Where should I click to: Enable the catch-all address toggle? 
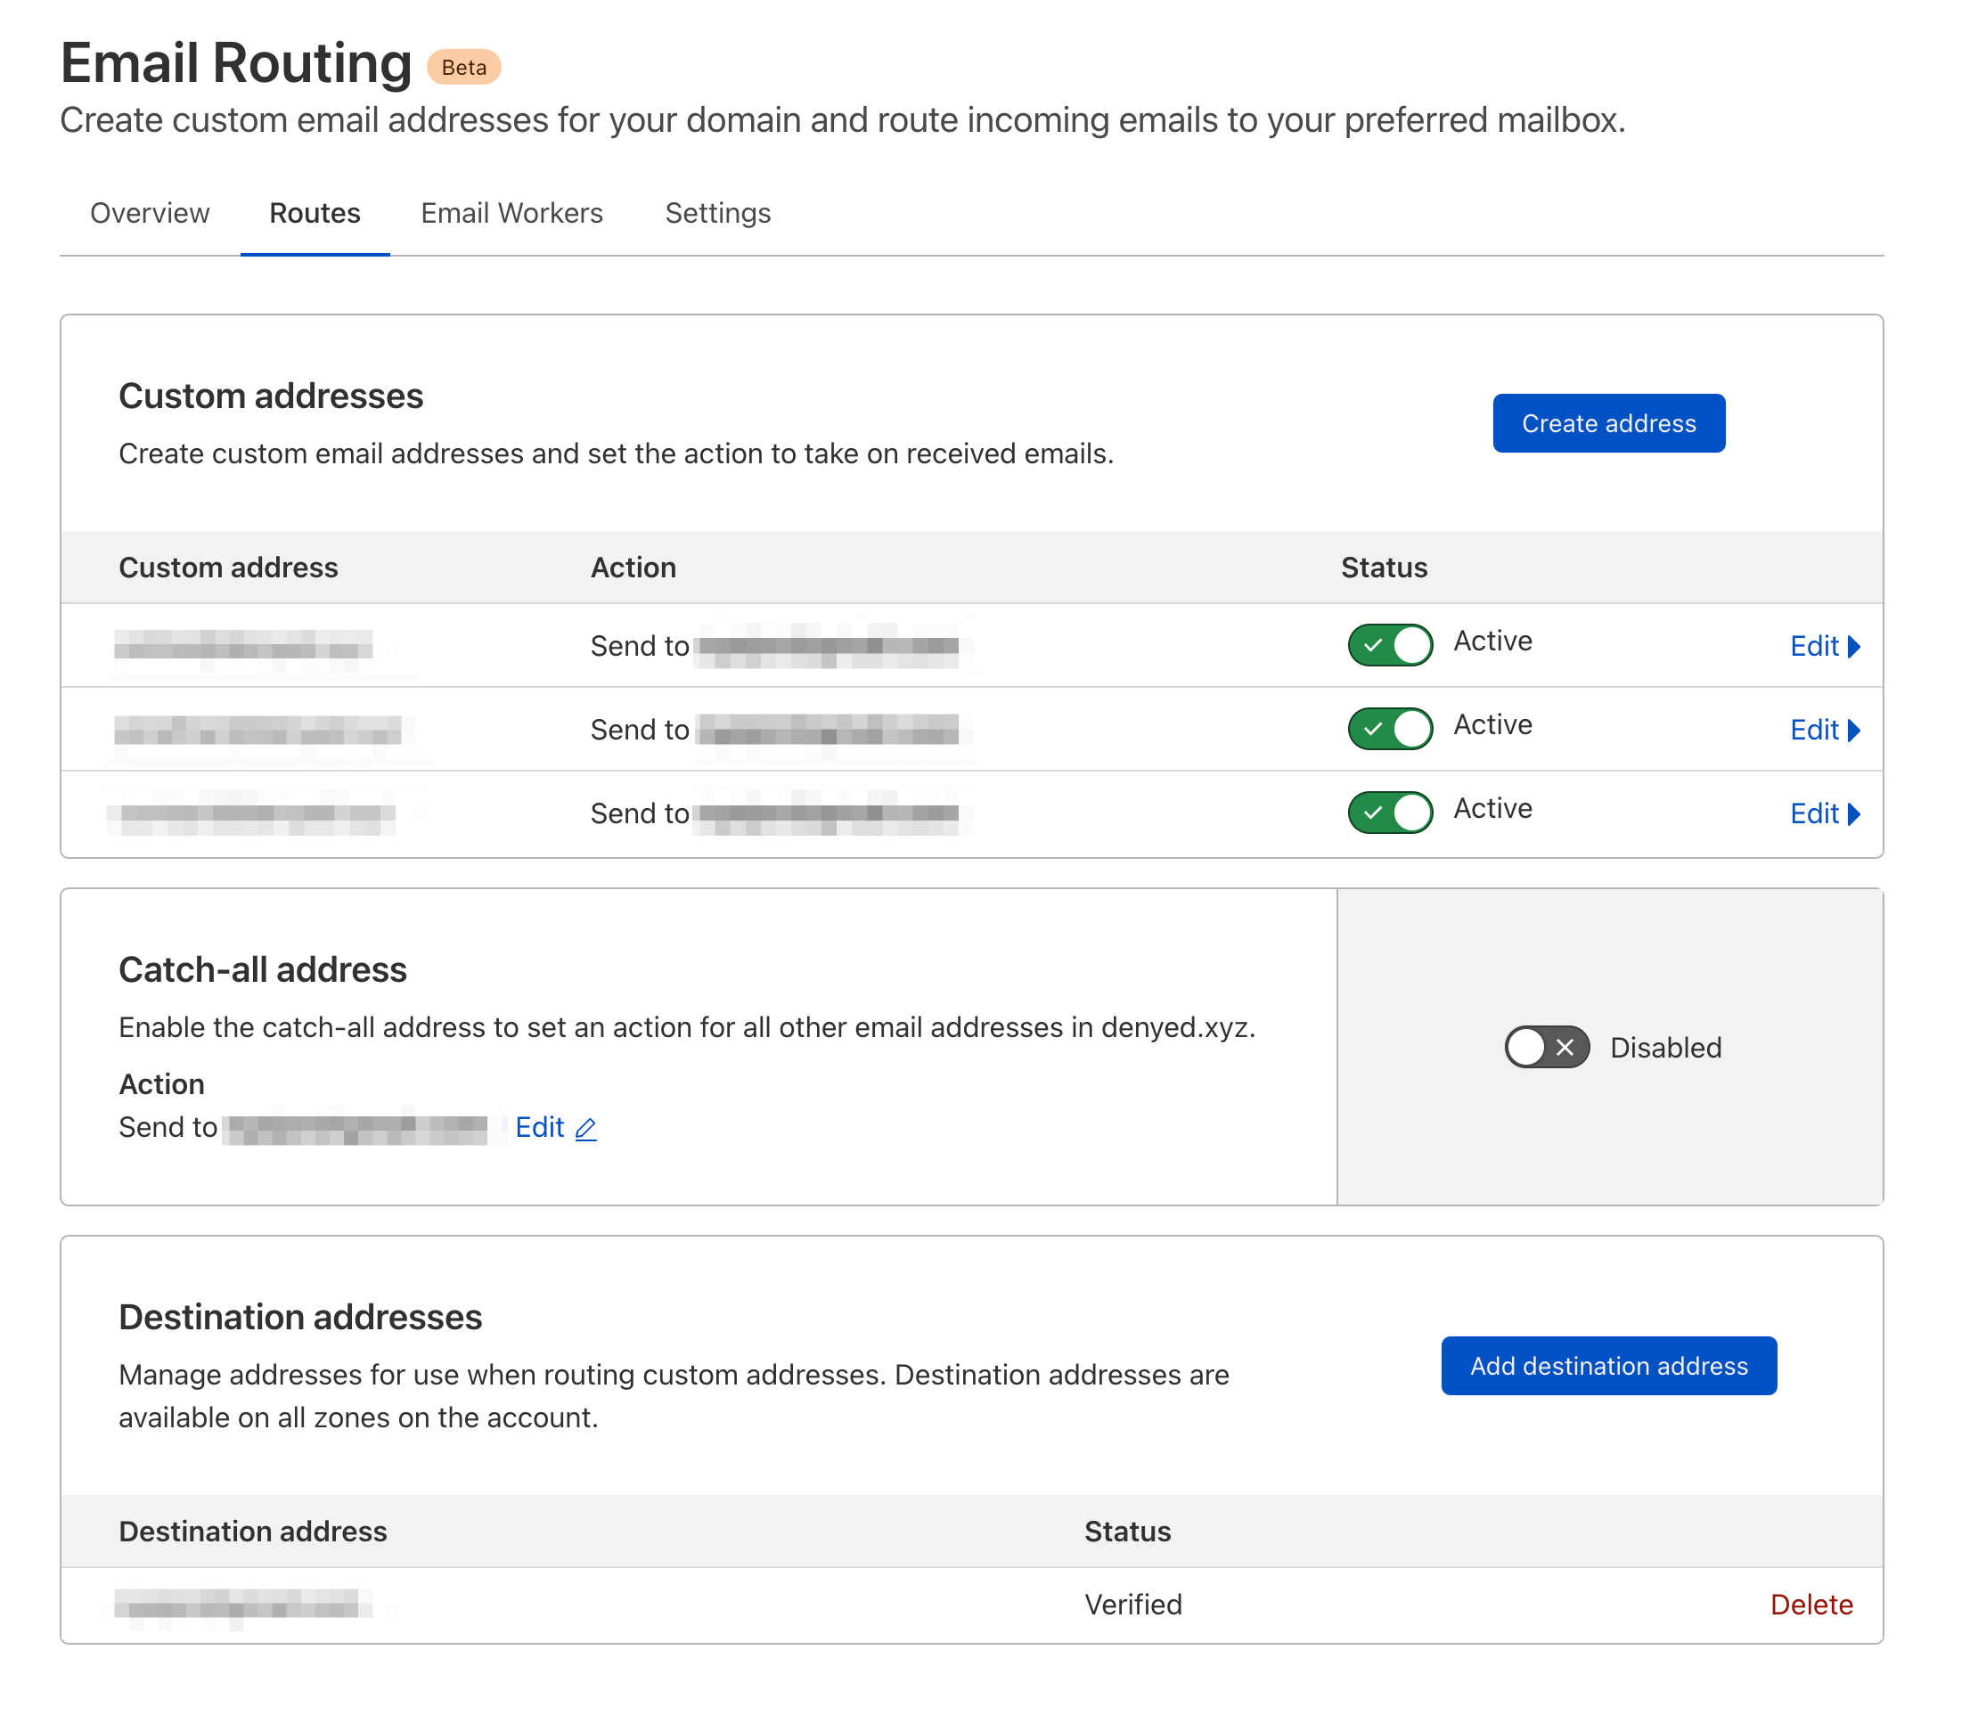point(1545,1047)
